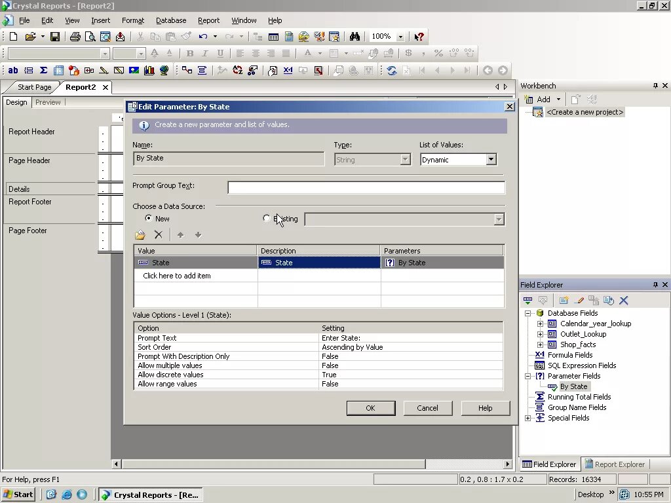Expand the Calendar_year_lookup table node
Viewport: 671px width, 503px height.
click(540, 324)
